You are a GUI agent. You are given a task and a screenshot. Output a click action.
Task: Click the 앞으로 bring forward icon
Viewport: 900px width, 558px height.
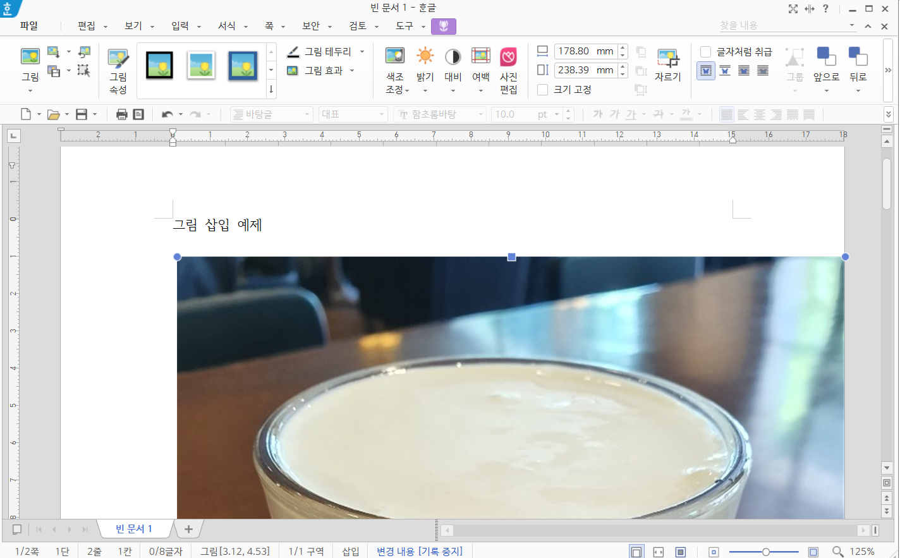(826, 56)
